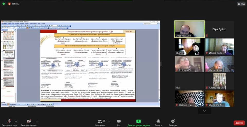Turn on camera with Включить видео
This screenshot has height=127, width=247.
29,122
